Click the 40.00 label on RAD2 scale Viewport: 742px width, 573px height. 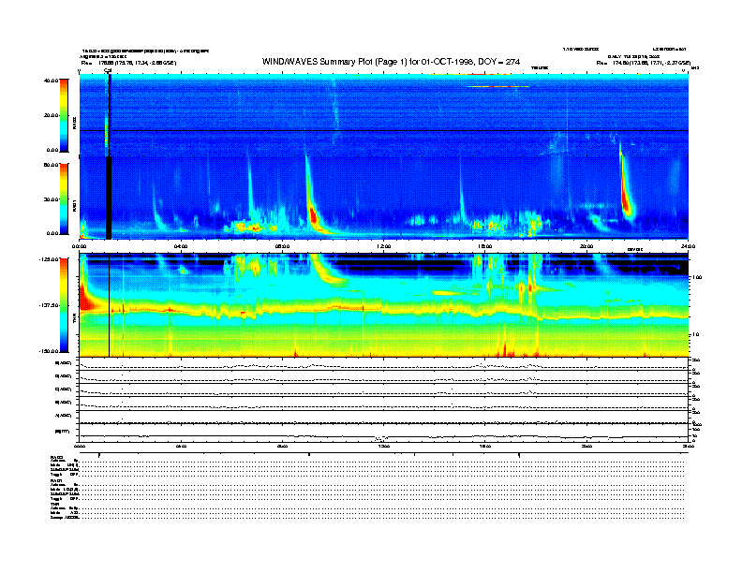[x=51, y=81]
